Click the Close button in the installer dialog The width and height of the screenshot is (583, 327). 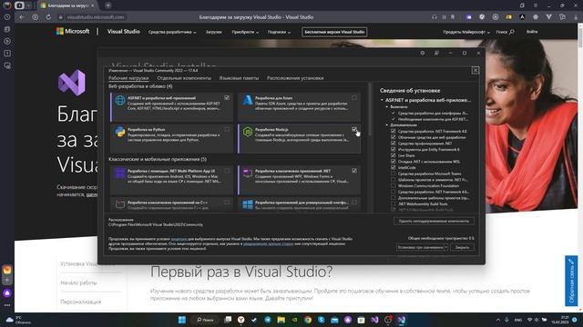point(462,247)
